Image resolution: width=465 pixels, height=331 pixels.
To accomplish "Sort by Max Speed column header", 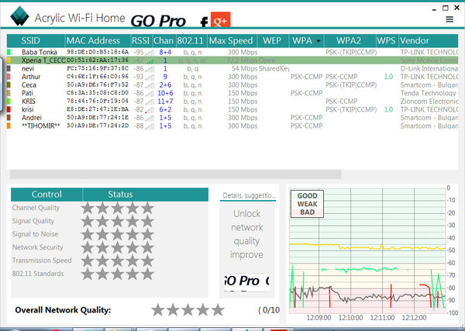I will 232,40.
